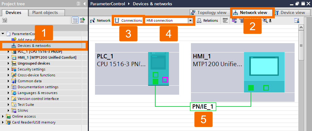Toggle the Network mode button
The image size is (312, 131).
pyautogui.click(x=100, y=20)
